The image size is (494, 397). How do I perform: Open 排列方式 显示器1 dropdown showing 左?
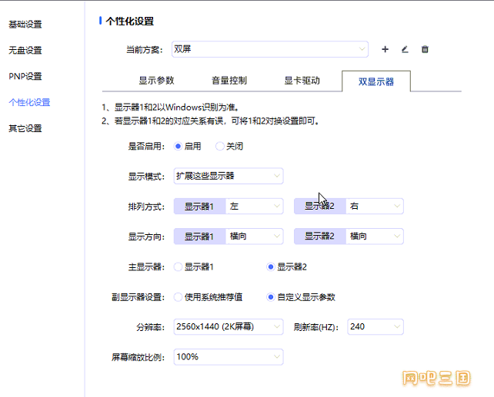pos(254,207)
